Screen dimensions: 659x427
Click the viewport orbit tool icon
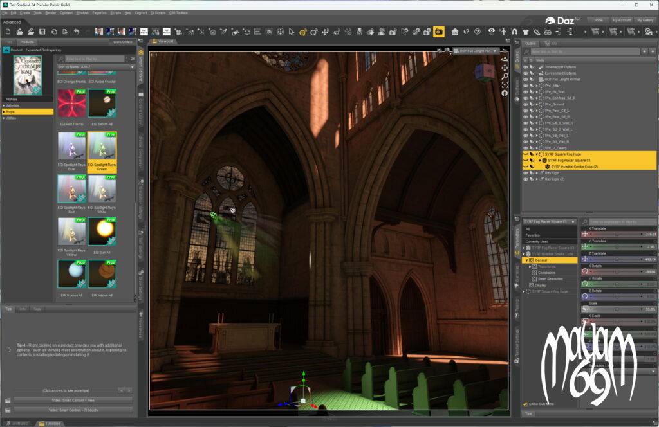click(x=505, y=59)
